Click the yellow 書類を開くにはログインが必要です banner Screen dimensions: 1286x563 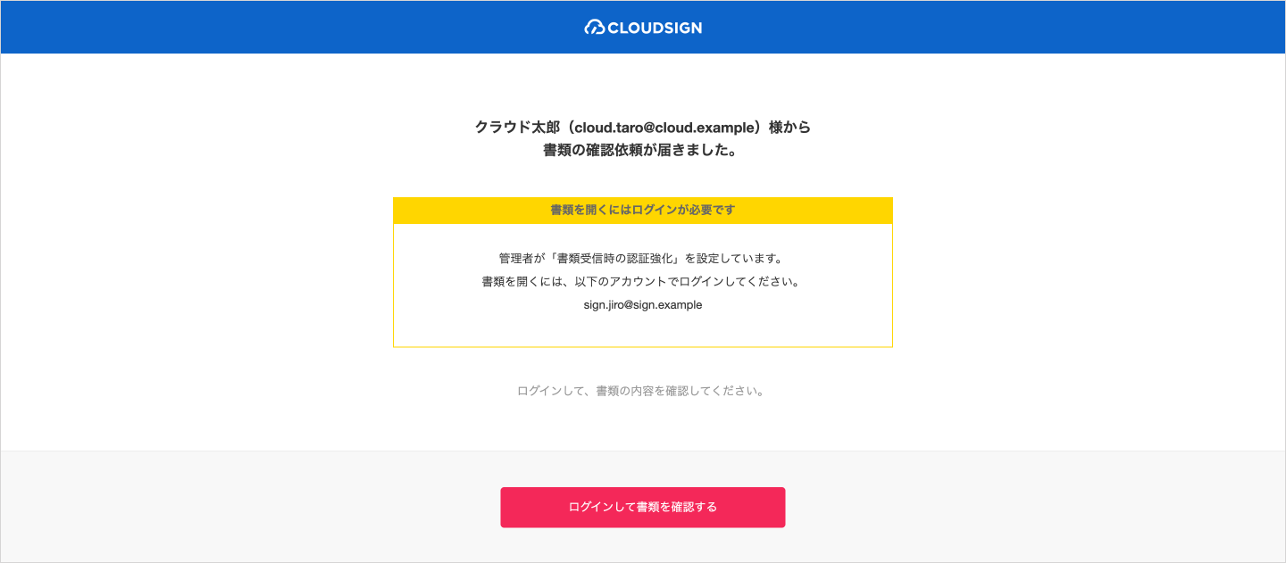[642, 211]
